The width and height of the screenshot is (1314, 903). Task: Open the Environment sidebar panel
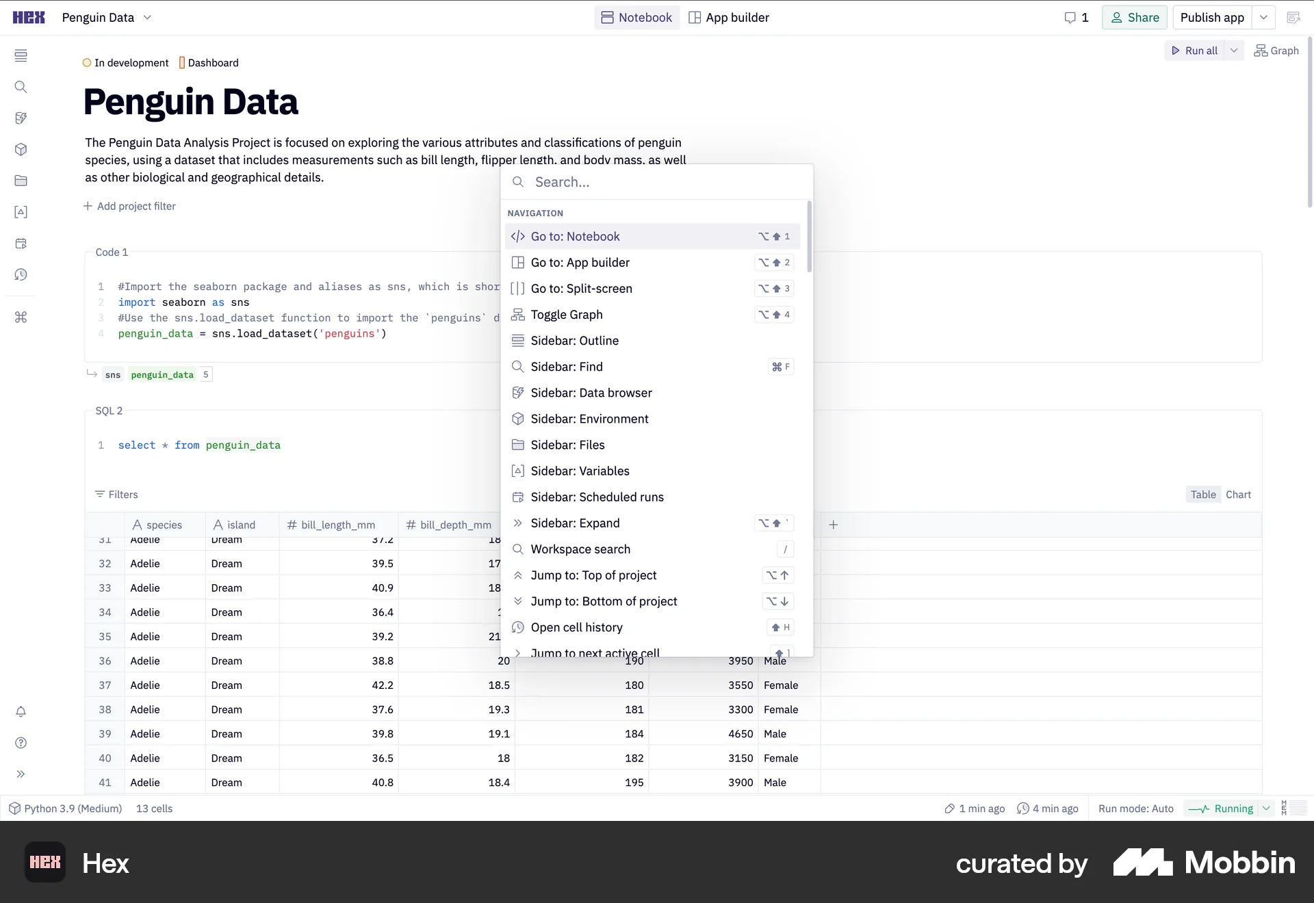pyautogui.click(x=21, y=150)
